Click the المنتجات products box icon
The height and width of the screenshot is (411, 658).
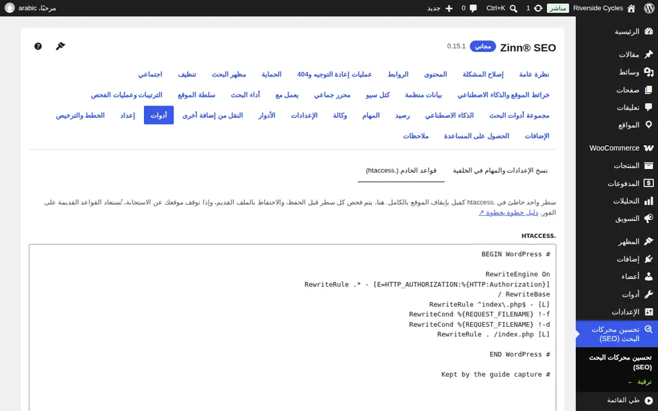[649, 166]
